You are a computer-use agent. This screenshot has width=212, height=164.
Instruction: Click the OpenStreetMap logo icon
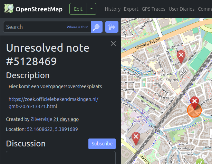[x=9, y=9]
